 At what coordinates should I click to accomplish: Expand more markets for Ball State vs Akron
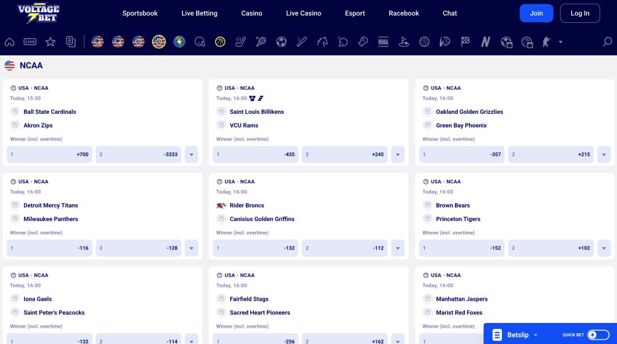tap(192, 155)
